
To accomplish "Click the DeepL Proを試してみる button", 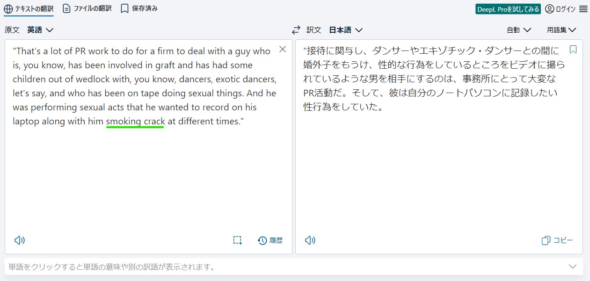I will click(508, 9).
